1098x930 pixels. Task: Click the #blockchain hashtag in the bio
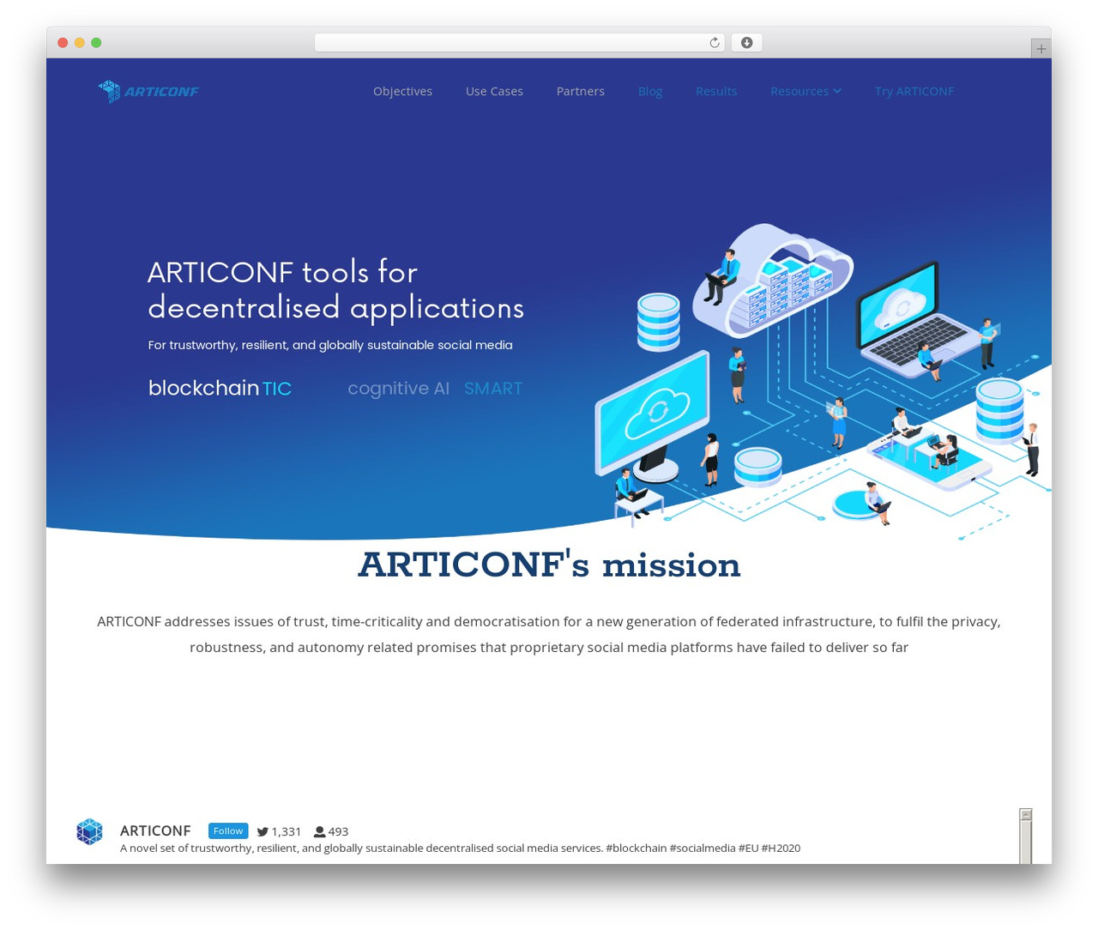[636, 848]
